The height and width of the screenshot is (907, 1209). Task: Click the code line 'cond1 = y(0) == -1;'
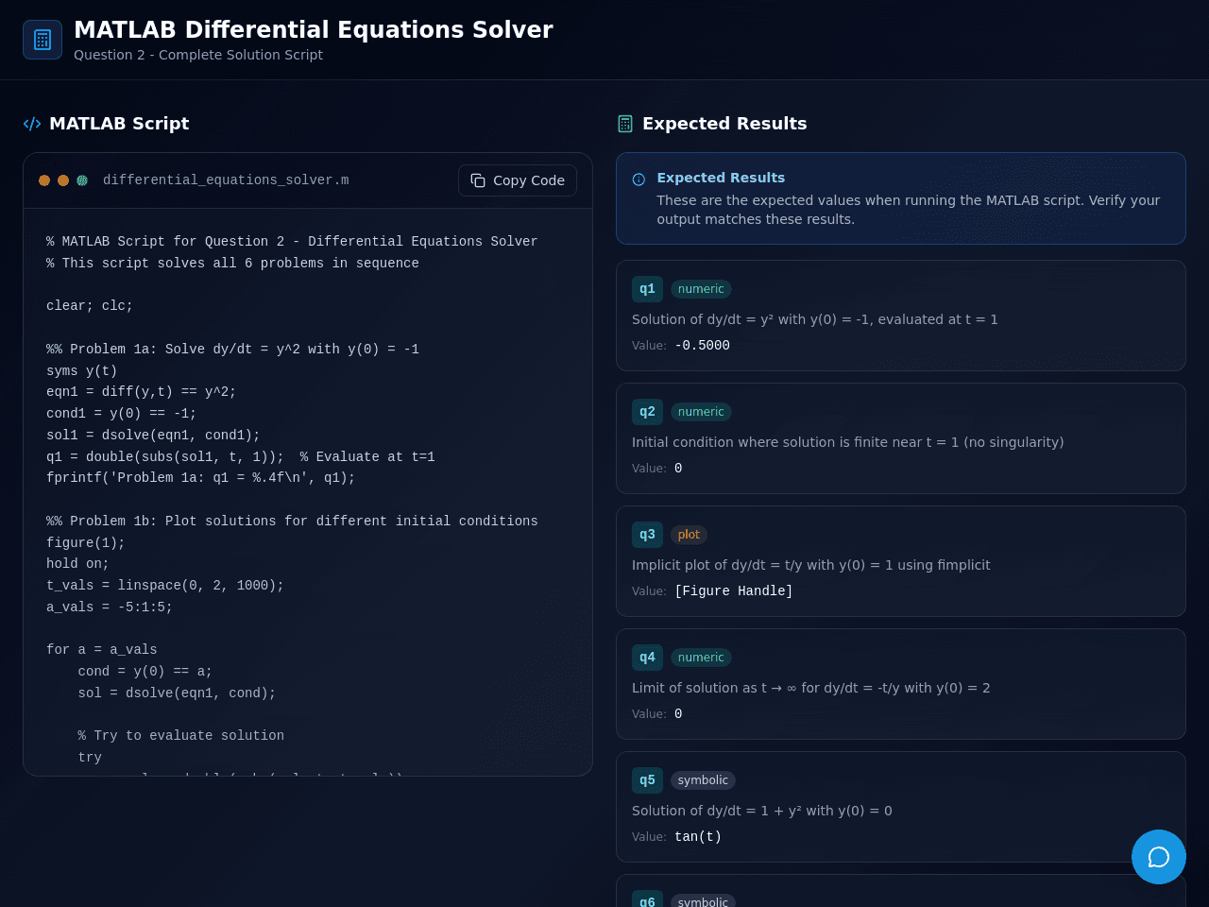tap(122, 414)
